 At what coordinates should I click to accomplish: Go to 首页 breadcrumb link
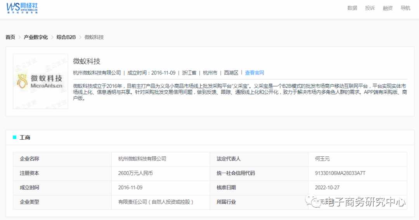pos(10,37)
